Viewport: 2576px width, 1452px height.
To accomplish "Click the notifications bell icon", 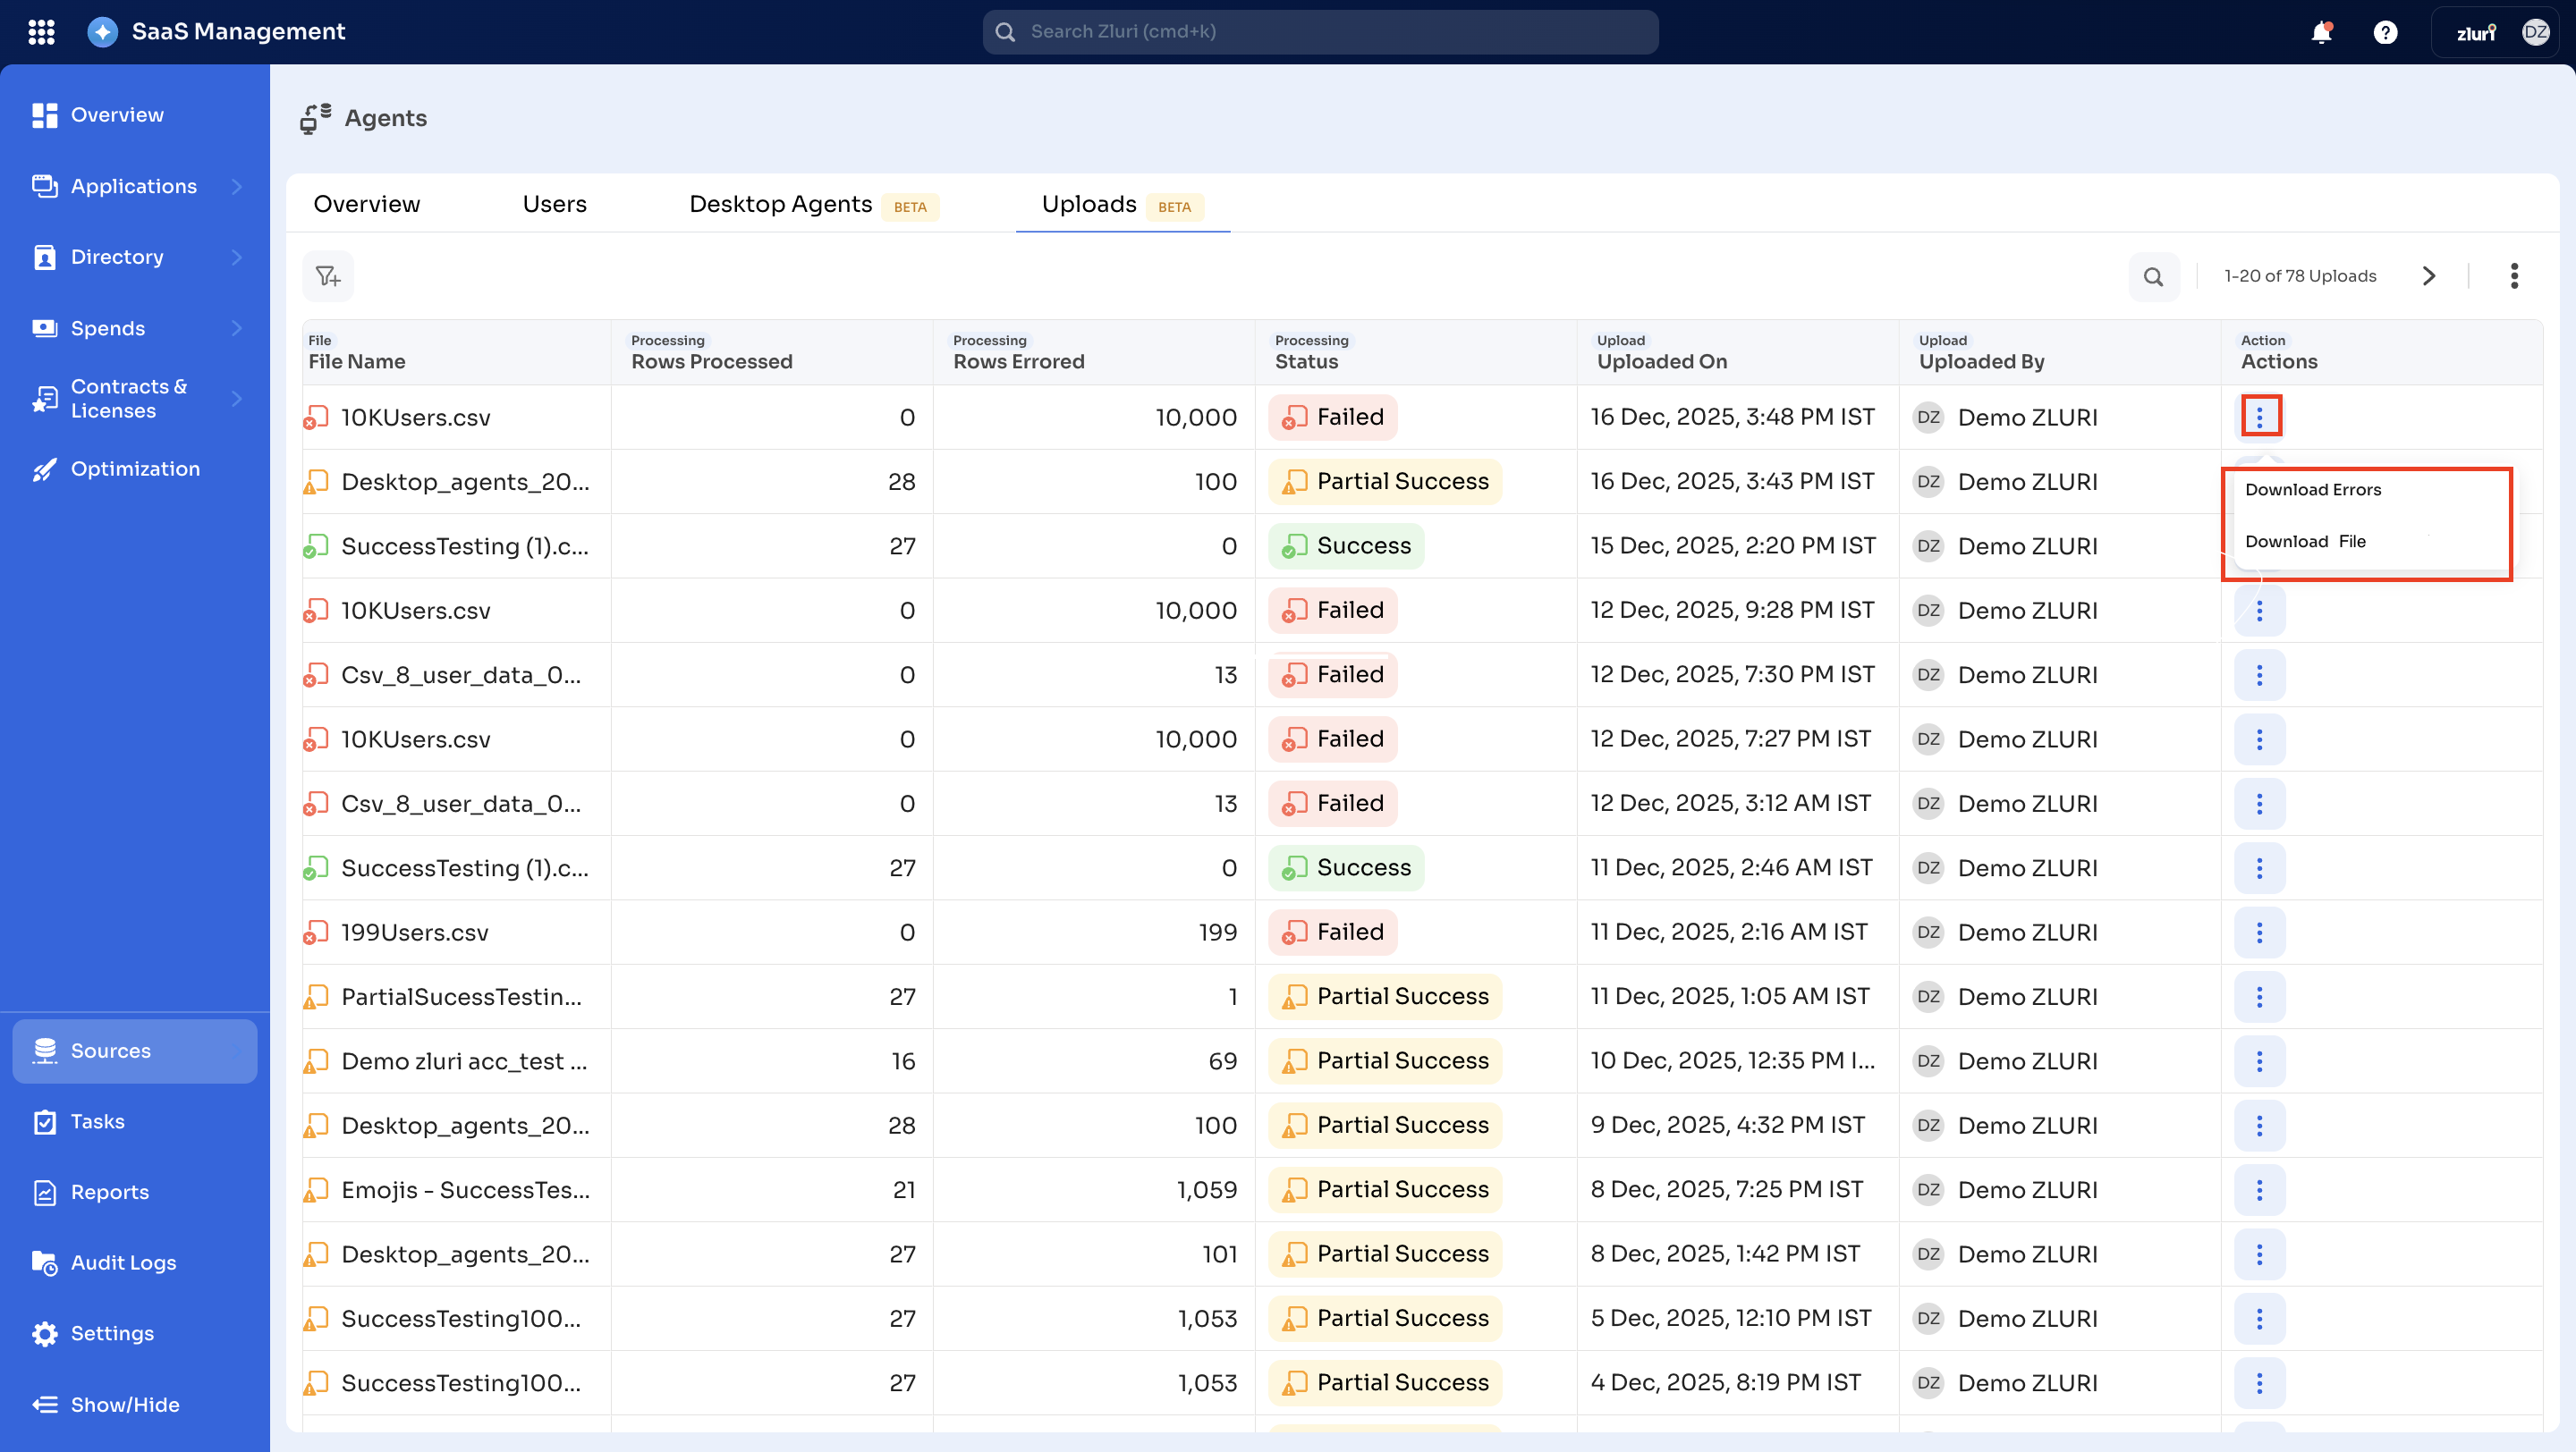I will pos(2321,32).
